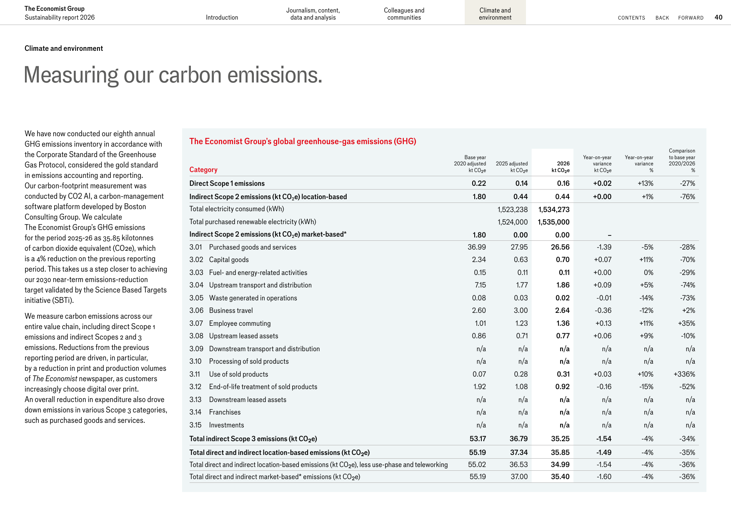
Task: Click the 26.56 value in Purchased goods row
Action: tap(560, 247)
